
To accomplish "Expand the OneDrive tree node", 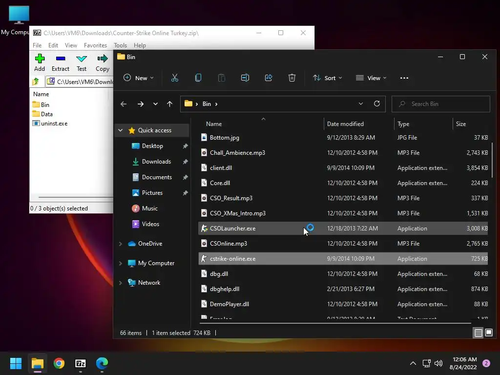I will tap(120, 244).
